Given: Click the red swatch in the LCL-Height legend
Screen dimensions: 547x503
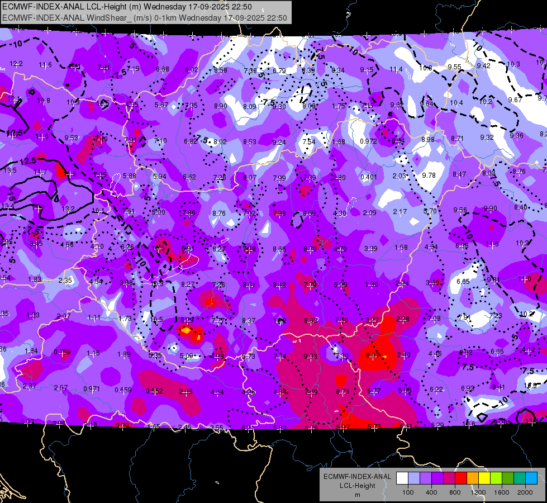Looking at the screenshot, I should tap(461, 478).
